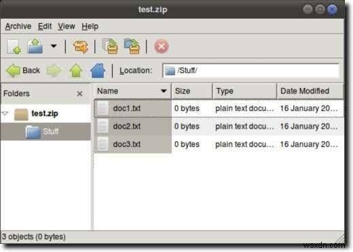This screenshot has height=252, width=353.
Task: Expand the recent archives dropdown arrow
Action: pyautogui.click(x=54, y=46)
